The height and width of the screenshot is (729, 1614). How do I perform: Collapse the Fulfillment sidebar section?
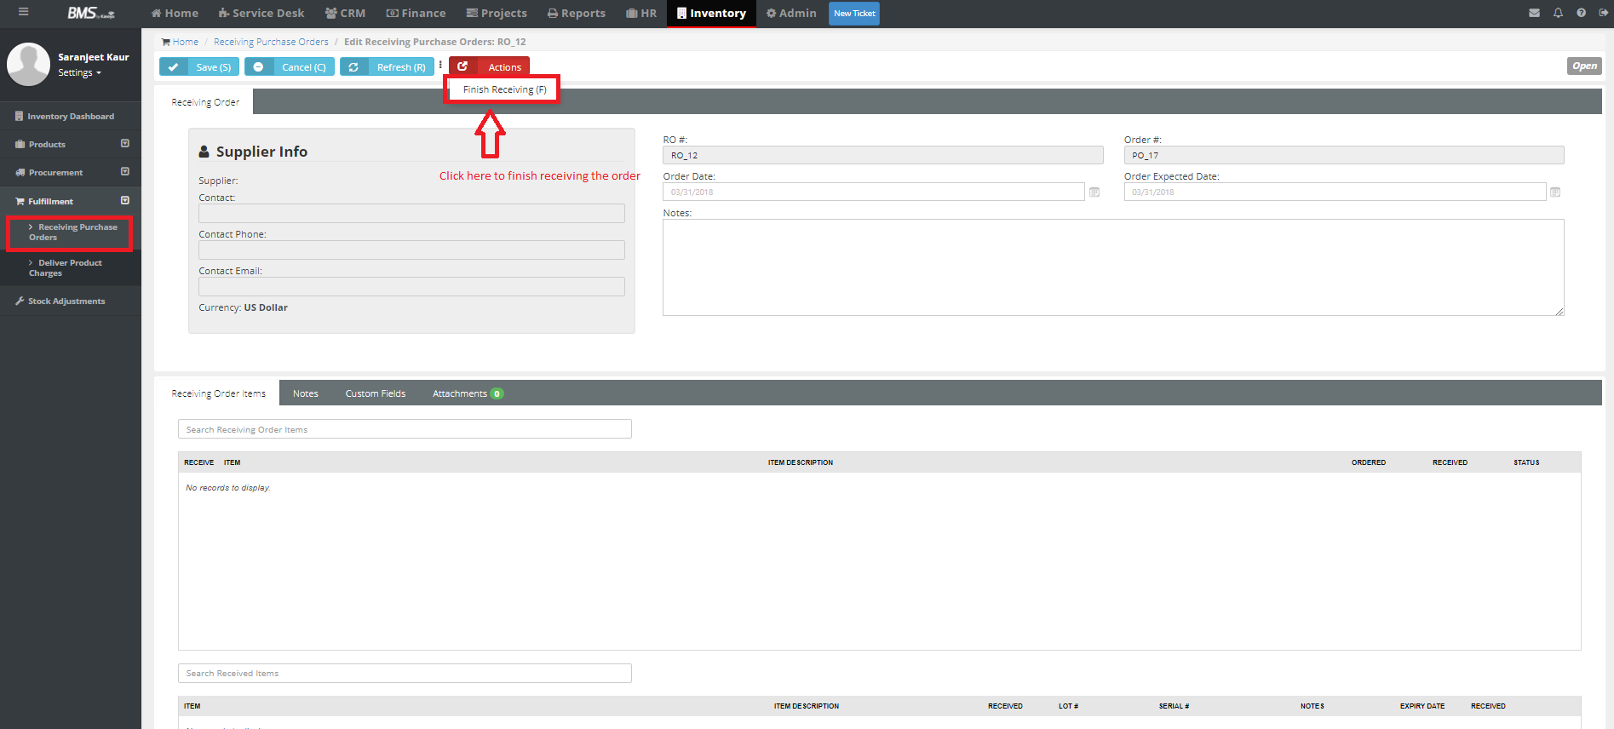click(x=125, y=200)
